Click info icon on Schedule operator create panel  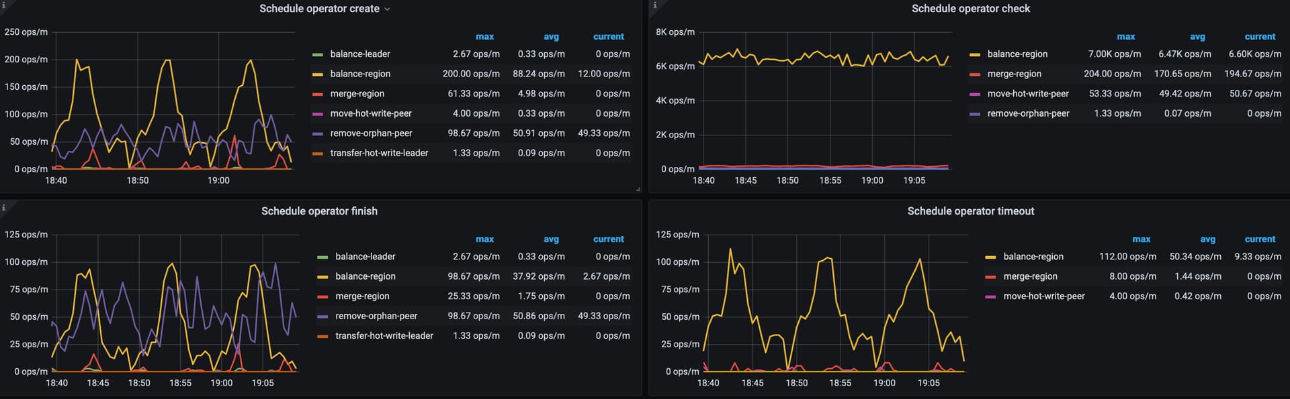(3, 5)
